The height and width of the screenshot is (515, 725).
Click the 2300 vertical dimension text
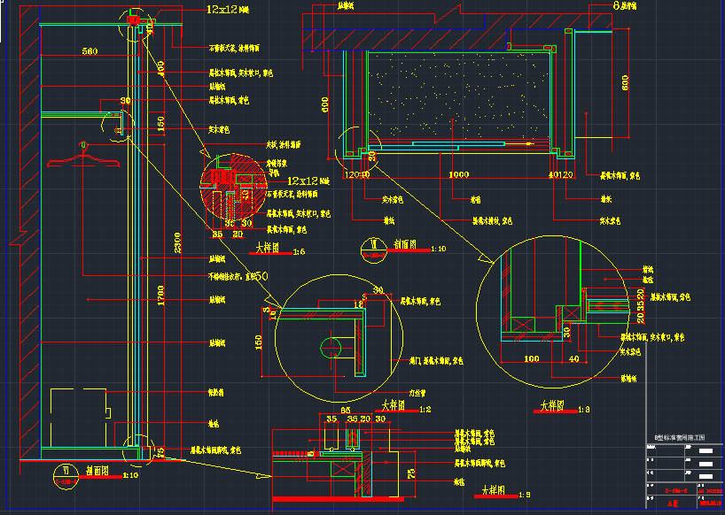178,242
